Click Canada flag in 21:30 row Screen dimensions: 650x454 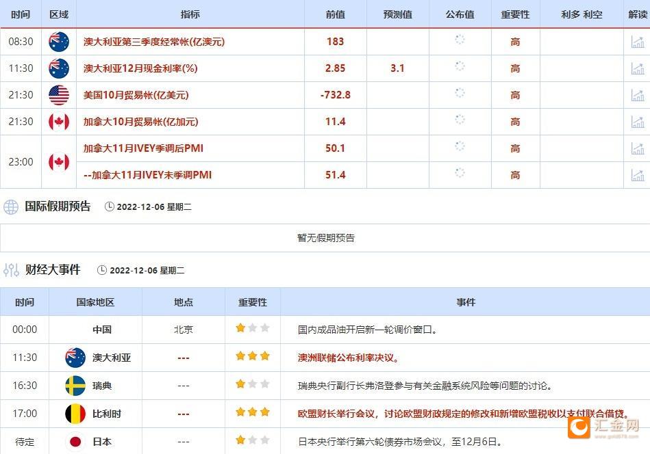pyautogui.click(x=59, y=122)
